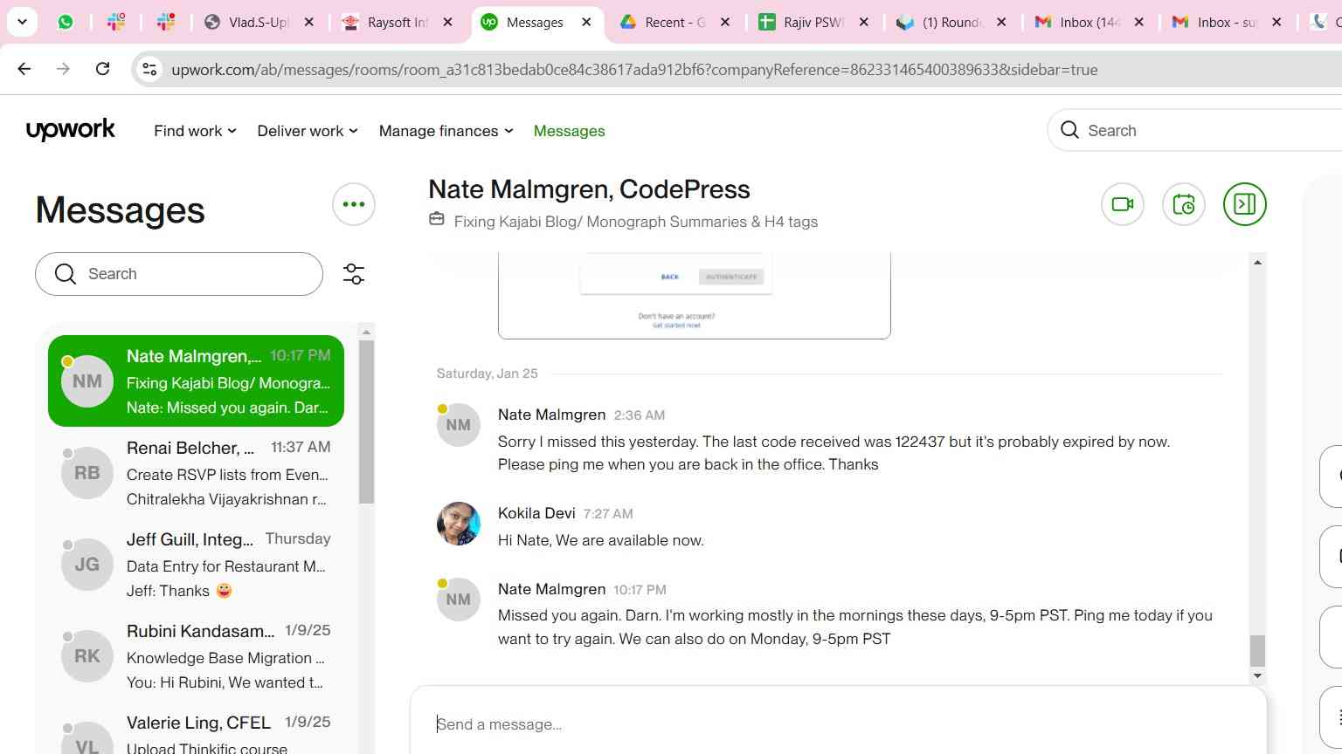Screen dimensions: 1342x754
Task: Click Kokila Devi's profile photo
Action: (x=459, y=524)
